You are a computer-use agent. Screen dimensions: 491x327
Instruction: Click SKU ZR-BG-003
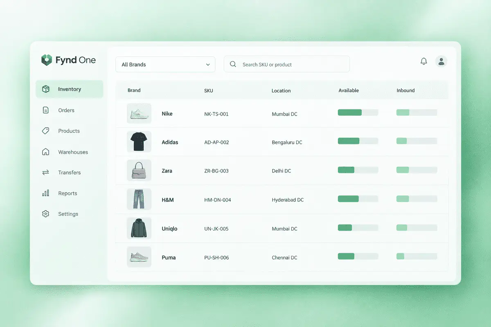point(216,171)
